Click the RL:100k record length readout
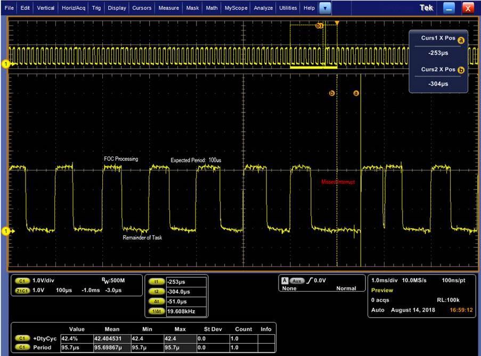 click(x=448, y=300)
